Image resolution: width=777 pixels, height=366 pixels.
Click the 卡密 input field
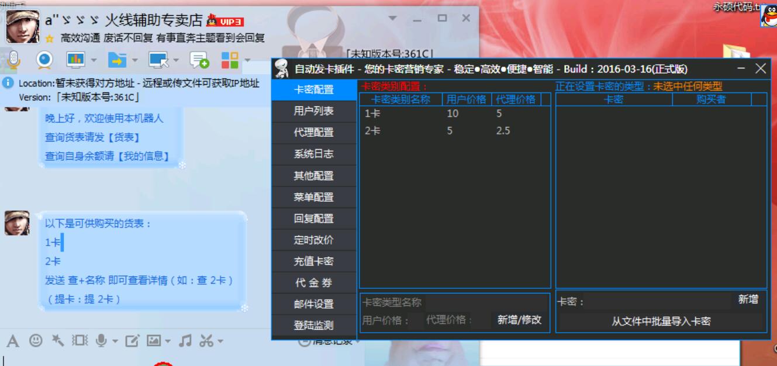(x=658, y=302)
